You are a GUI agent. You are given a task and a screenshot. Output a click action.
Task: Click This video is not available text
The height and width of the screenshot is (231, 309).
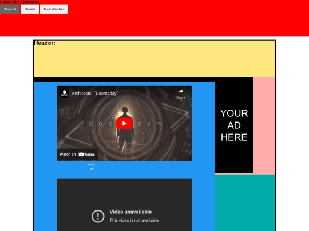coord(134,220)
